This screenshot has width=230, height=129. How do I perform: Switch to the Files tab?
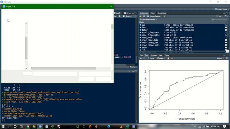click(141, 55)
